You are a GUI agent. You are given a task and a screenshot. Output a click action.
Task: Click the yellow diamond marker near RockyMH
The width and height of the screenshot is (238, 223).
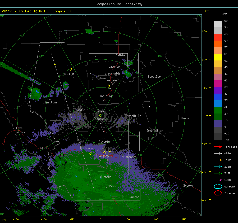pos(71,69)
